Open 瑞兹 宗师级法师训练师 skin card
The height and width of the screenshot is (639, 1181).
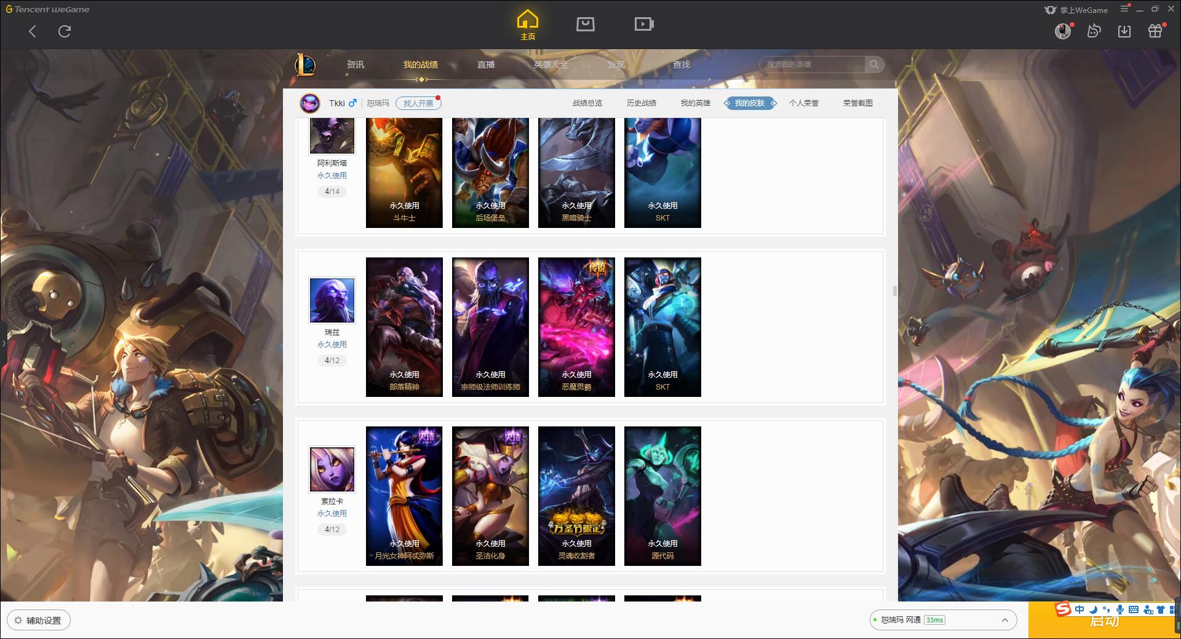490,327
